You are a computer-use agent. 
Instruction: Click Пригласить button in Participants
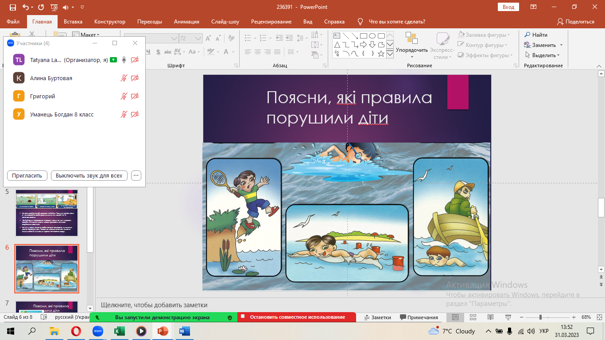tap(27, 175)
